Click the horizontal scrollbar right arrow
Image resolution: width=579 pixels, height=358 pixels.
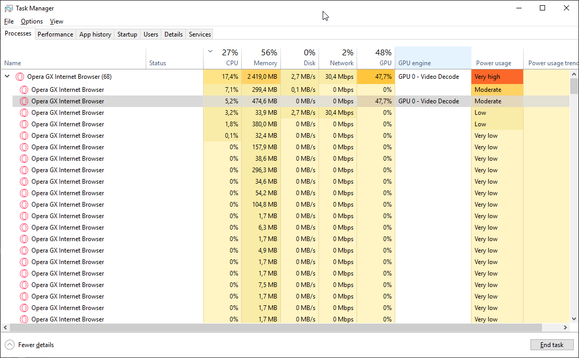point(565,327)
